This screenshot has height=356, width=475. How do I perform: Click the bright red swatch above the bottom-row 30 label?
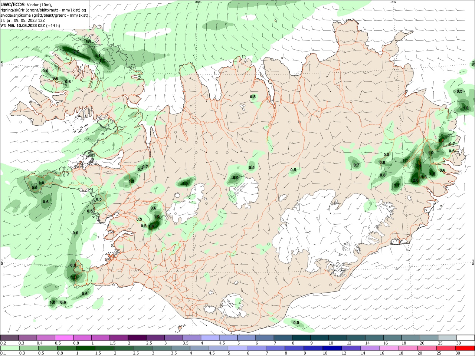pyautogui.click(x=466, y=348)
